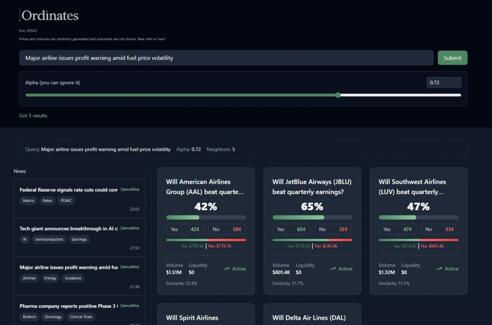Pick Yes 47¢ on Southwest Airlines market
The width and height of the screenshot is (492, 325).
click(x=398, y=229)
